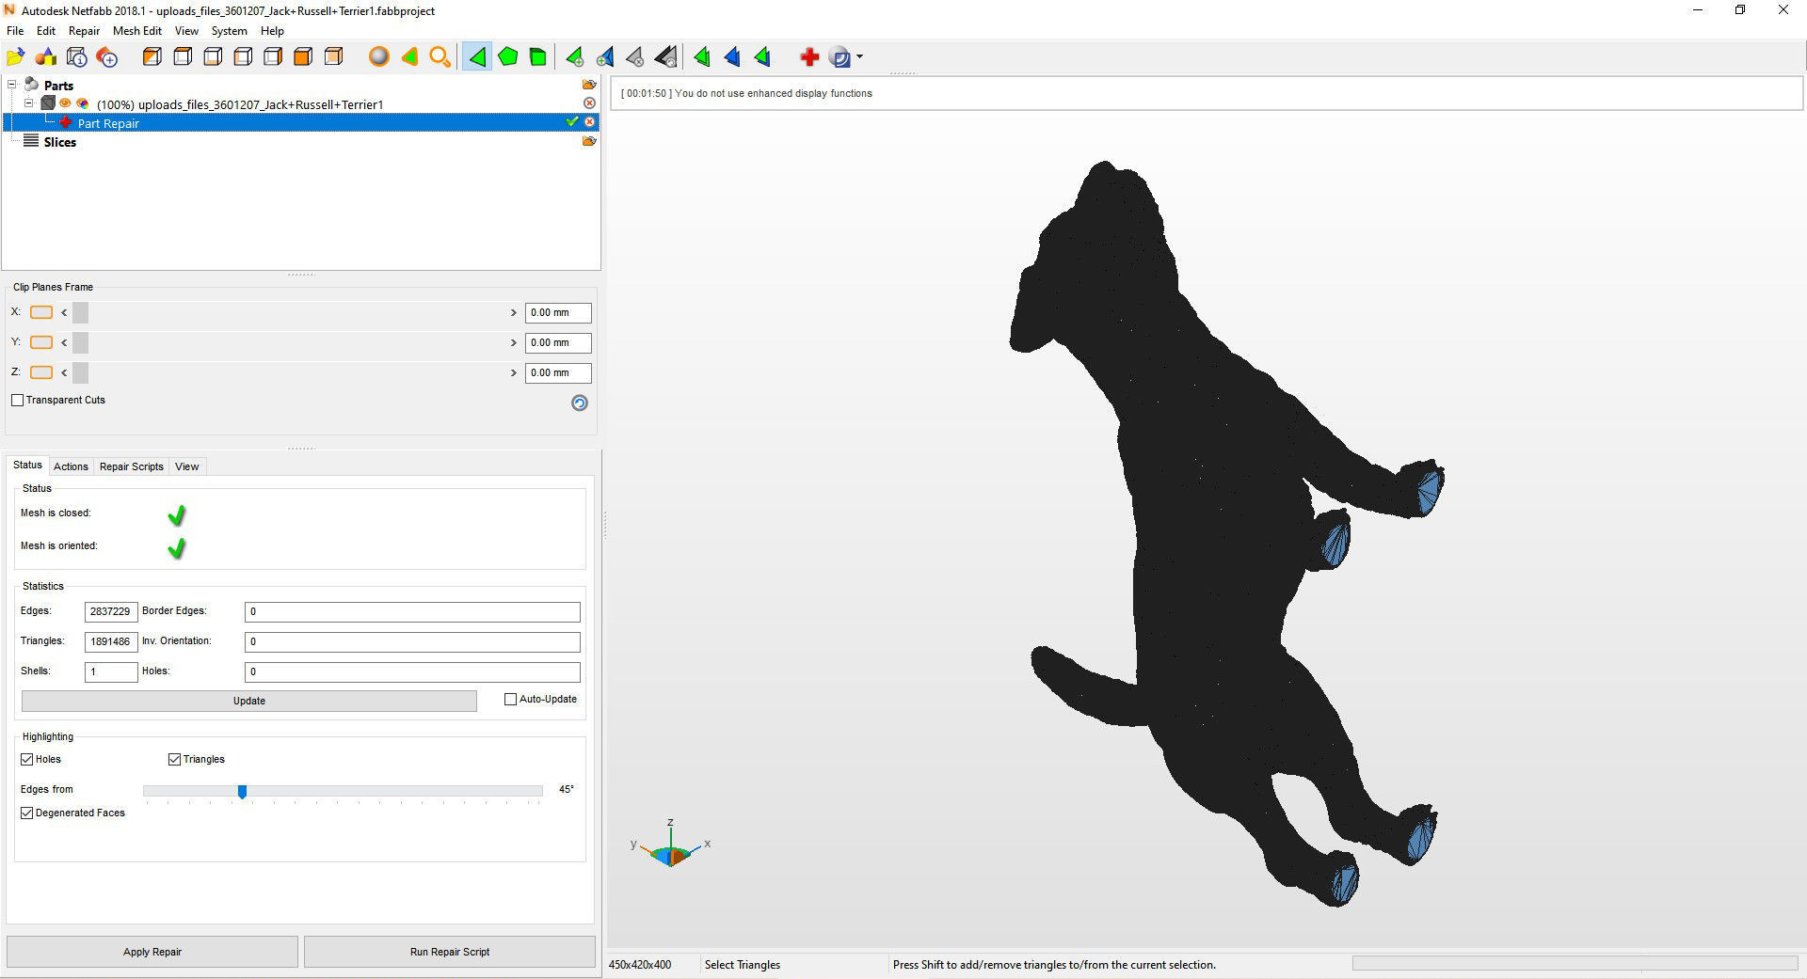The width and height of the screenshot is (1807, 979).
Task: Click the orange triangle zoom icon
Action: coord(409,57)
